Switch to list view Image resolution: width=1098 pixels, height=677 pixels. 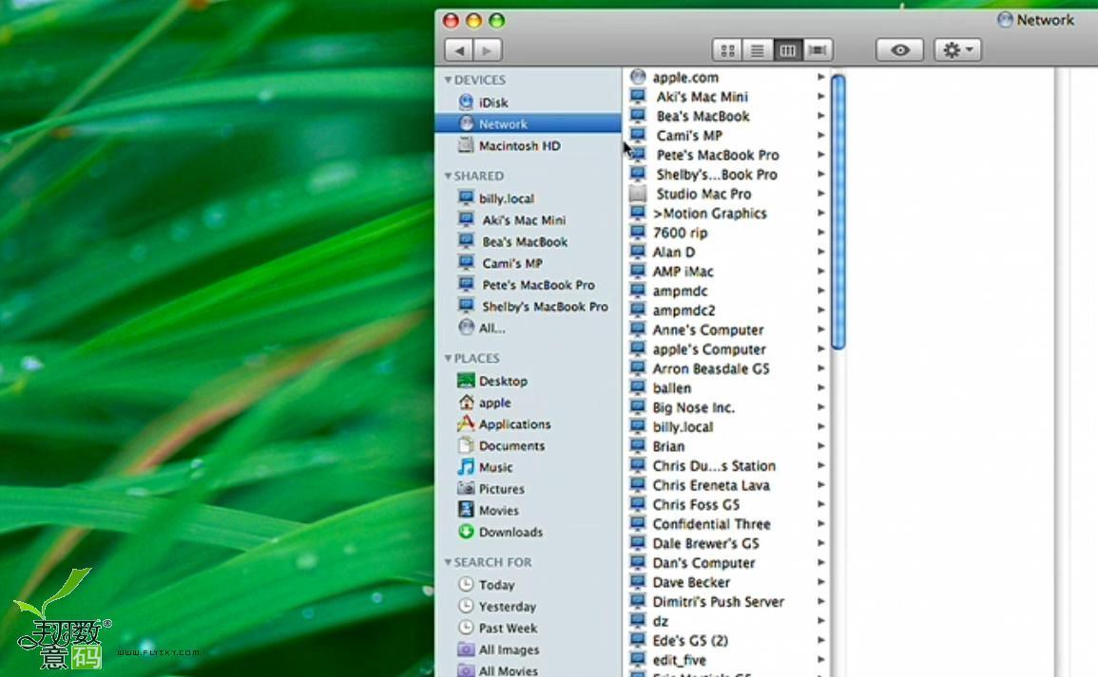coord(757,49)
